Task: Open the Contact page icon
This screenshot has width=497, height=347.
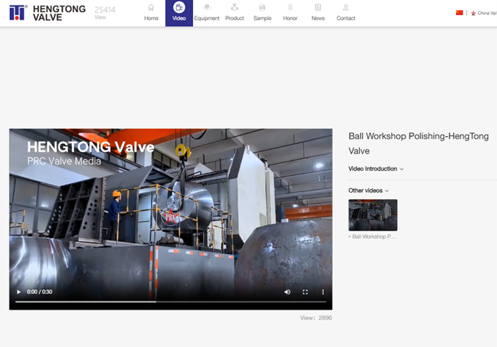Action: tap(345, 7)
